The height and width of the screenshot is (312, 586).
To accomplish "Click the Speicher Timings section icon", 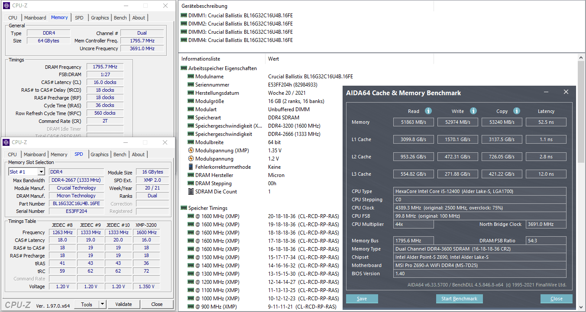I will [184, 208].
